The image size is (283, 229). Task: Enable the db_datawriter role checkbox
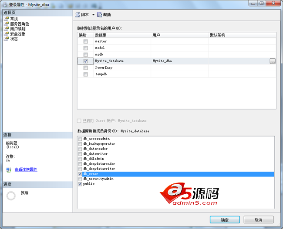80,154
